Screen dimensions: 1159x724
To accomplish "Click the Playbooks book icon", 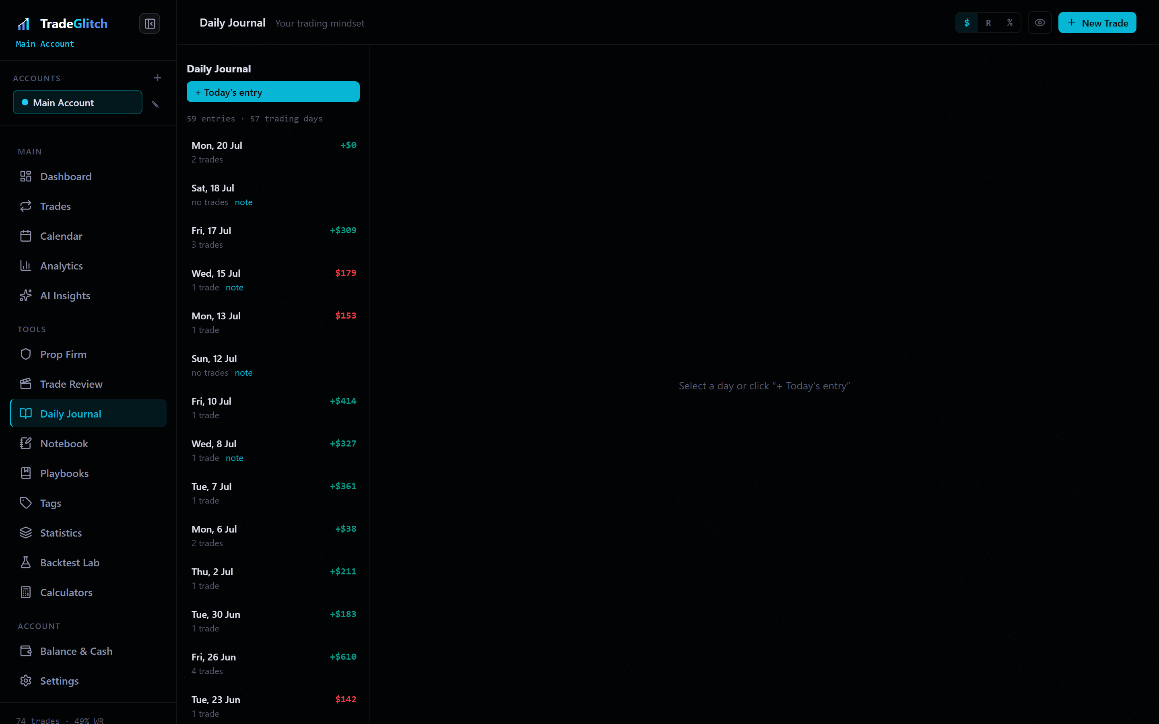I will pyautogui.click(x=26, y=473).
